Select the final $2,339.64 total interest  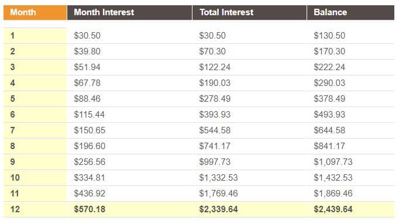[219, 209]
